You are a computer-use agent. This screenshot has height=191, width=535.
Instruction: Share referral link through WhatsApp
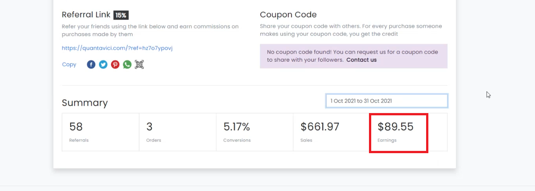pyautogui.click(x=127, y=64)
